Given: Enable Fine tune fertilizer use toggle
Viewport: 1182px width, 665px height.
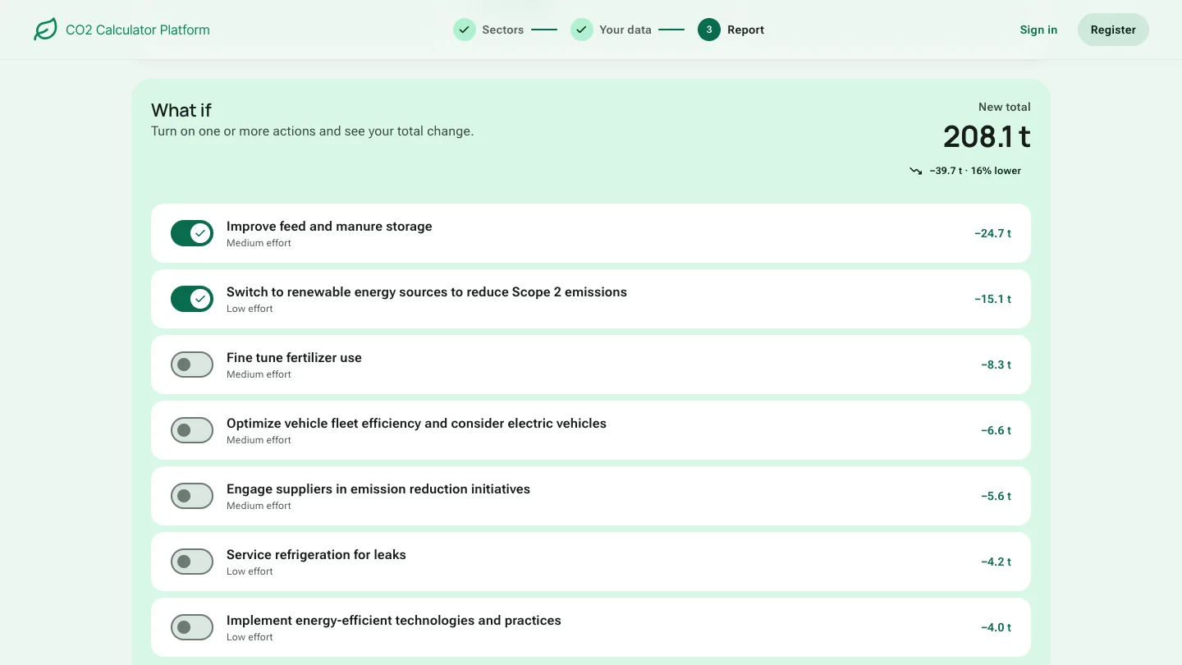Looking at the screenshot, I should (x=192, y=365).
